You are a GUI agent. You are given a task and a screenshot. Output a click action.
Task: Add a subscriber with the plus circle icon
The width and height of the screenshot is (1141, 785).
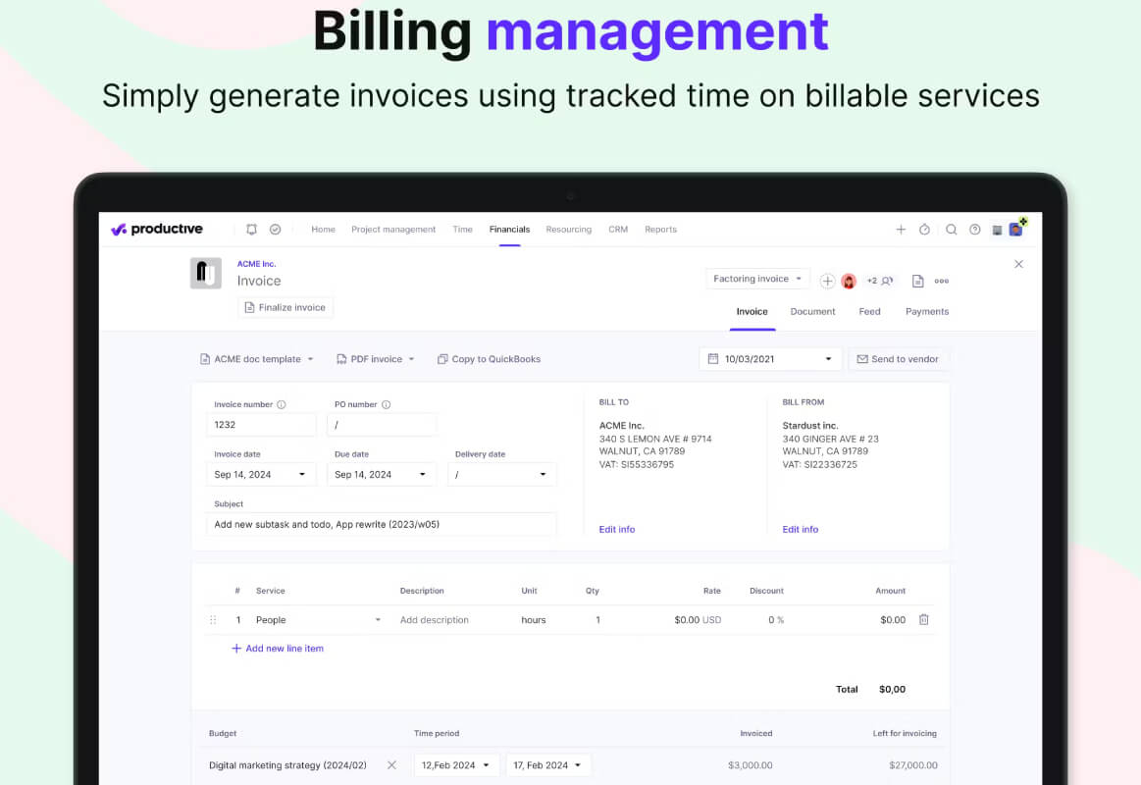(x=827, y=281)
